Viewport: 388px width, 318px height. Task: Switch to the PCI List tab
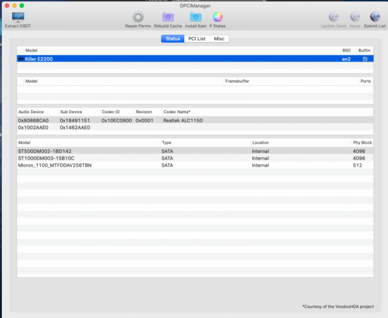click(x=197, y=39)
